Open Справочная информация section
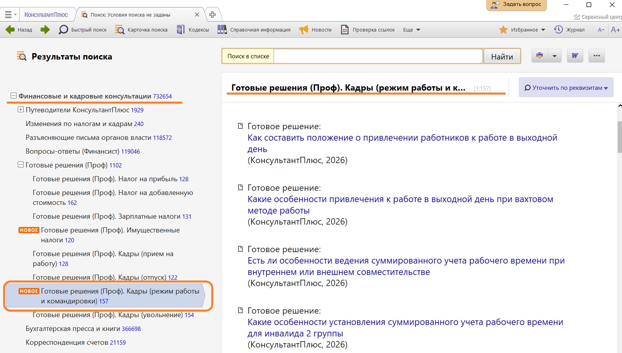This screenshot has width=622, height=353. (254, 30)
